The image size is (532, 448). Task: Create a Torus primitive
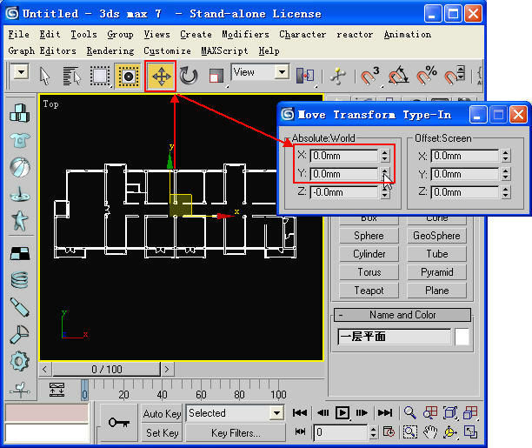(369, 272)
